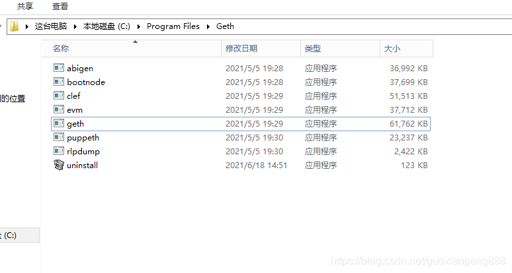Click clef size 51,513 KB

coord(409,96)
